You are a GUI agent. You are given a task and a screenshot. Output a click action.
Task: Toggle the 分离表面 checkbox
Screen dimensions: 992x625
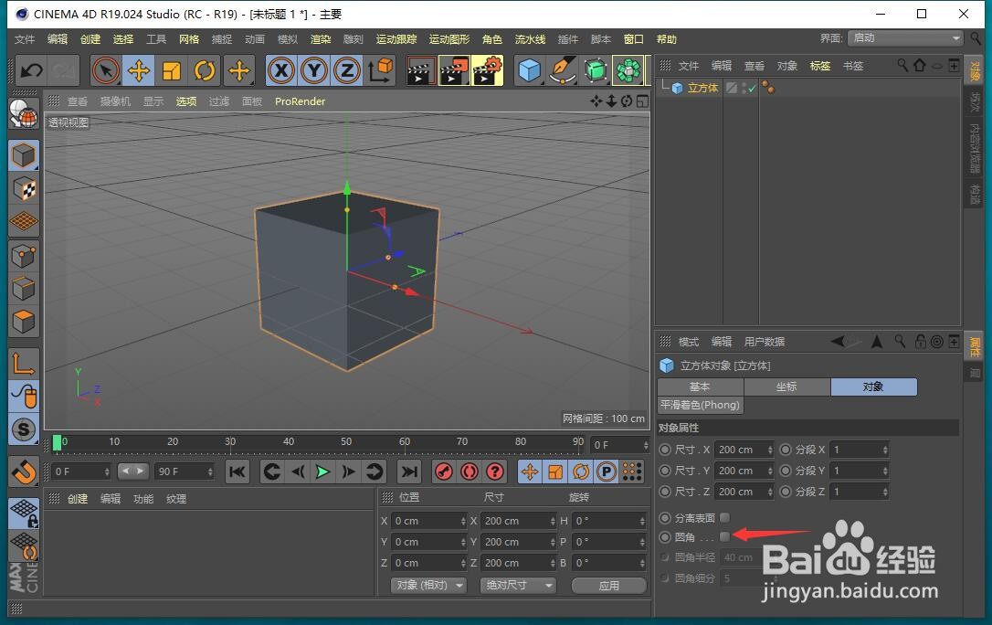pos(724,517)
